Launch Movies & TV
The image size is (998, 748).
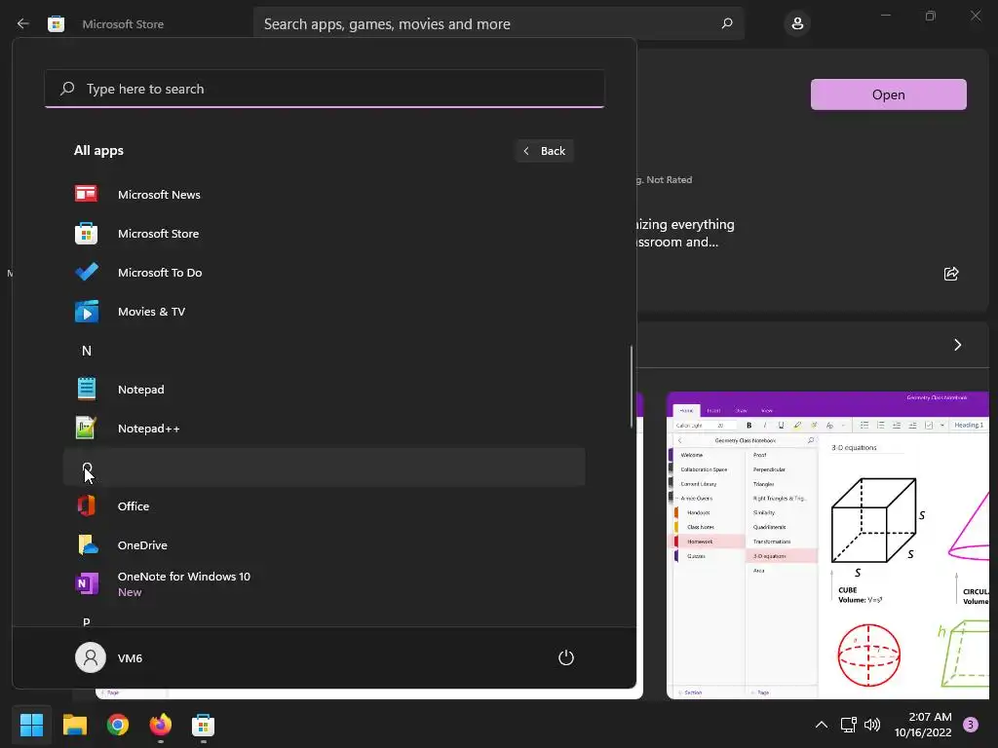324,312
